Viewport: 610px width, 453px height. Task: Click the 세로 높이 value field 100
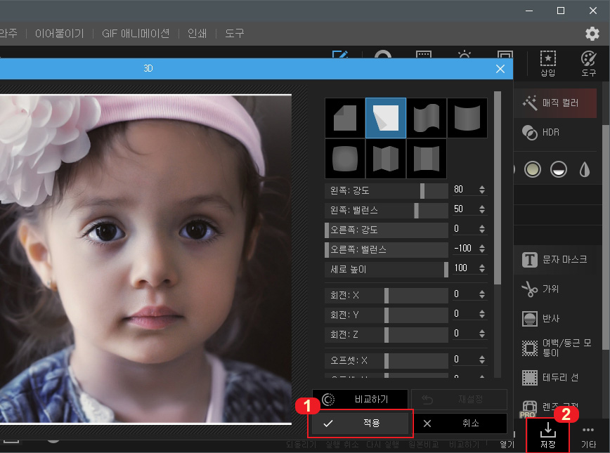(465, 268)
